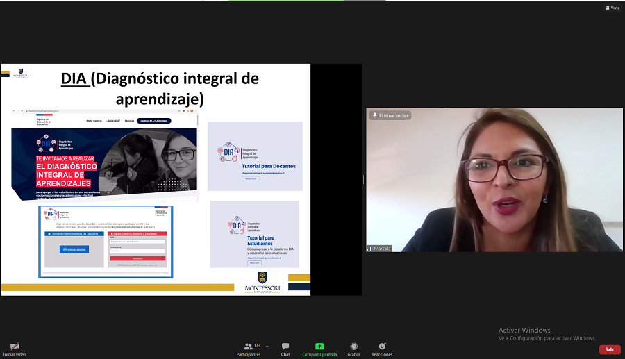Click the Ingresa a la plataforma button in slide

pos(154,121)
